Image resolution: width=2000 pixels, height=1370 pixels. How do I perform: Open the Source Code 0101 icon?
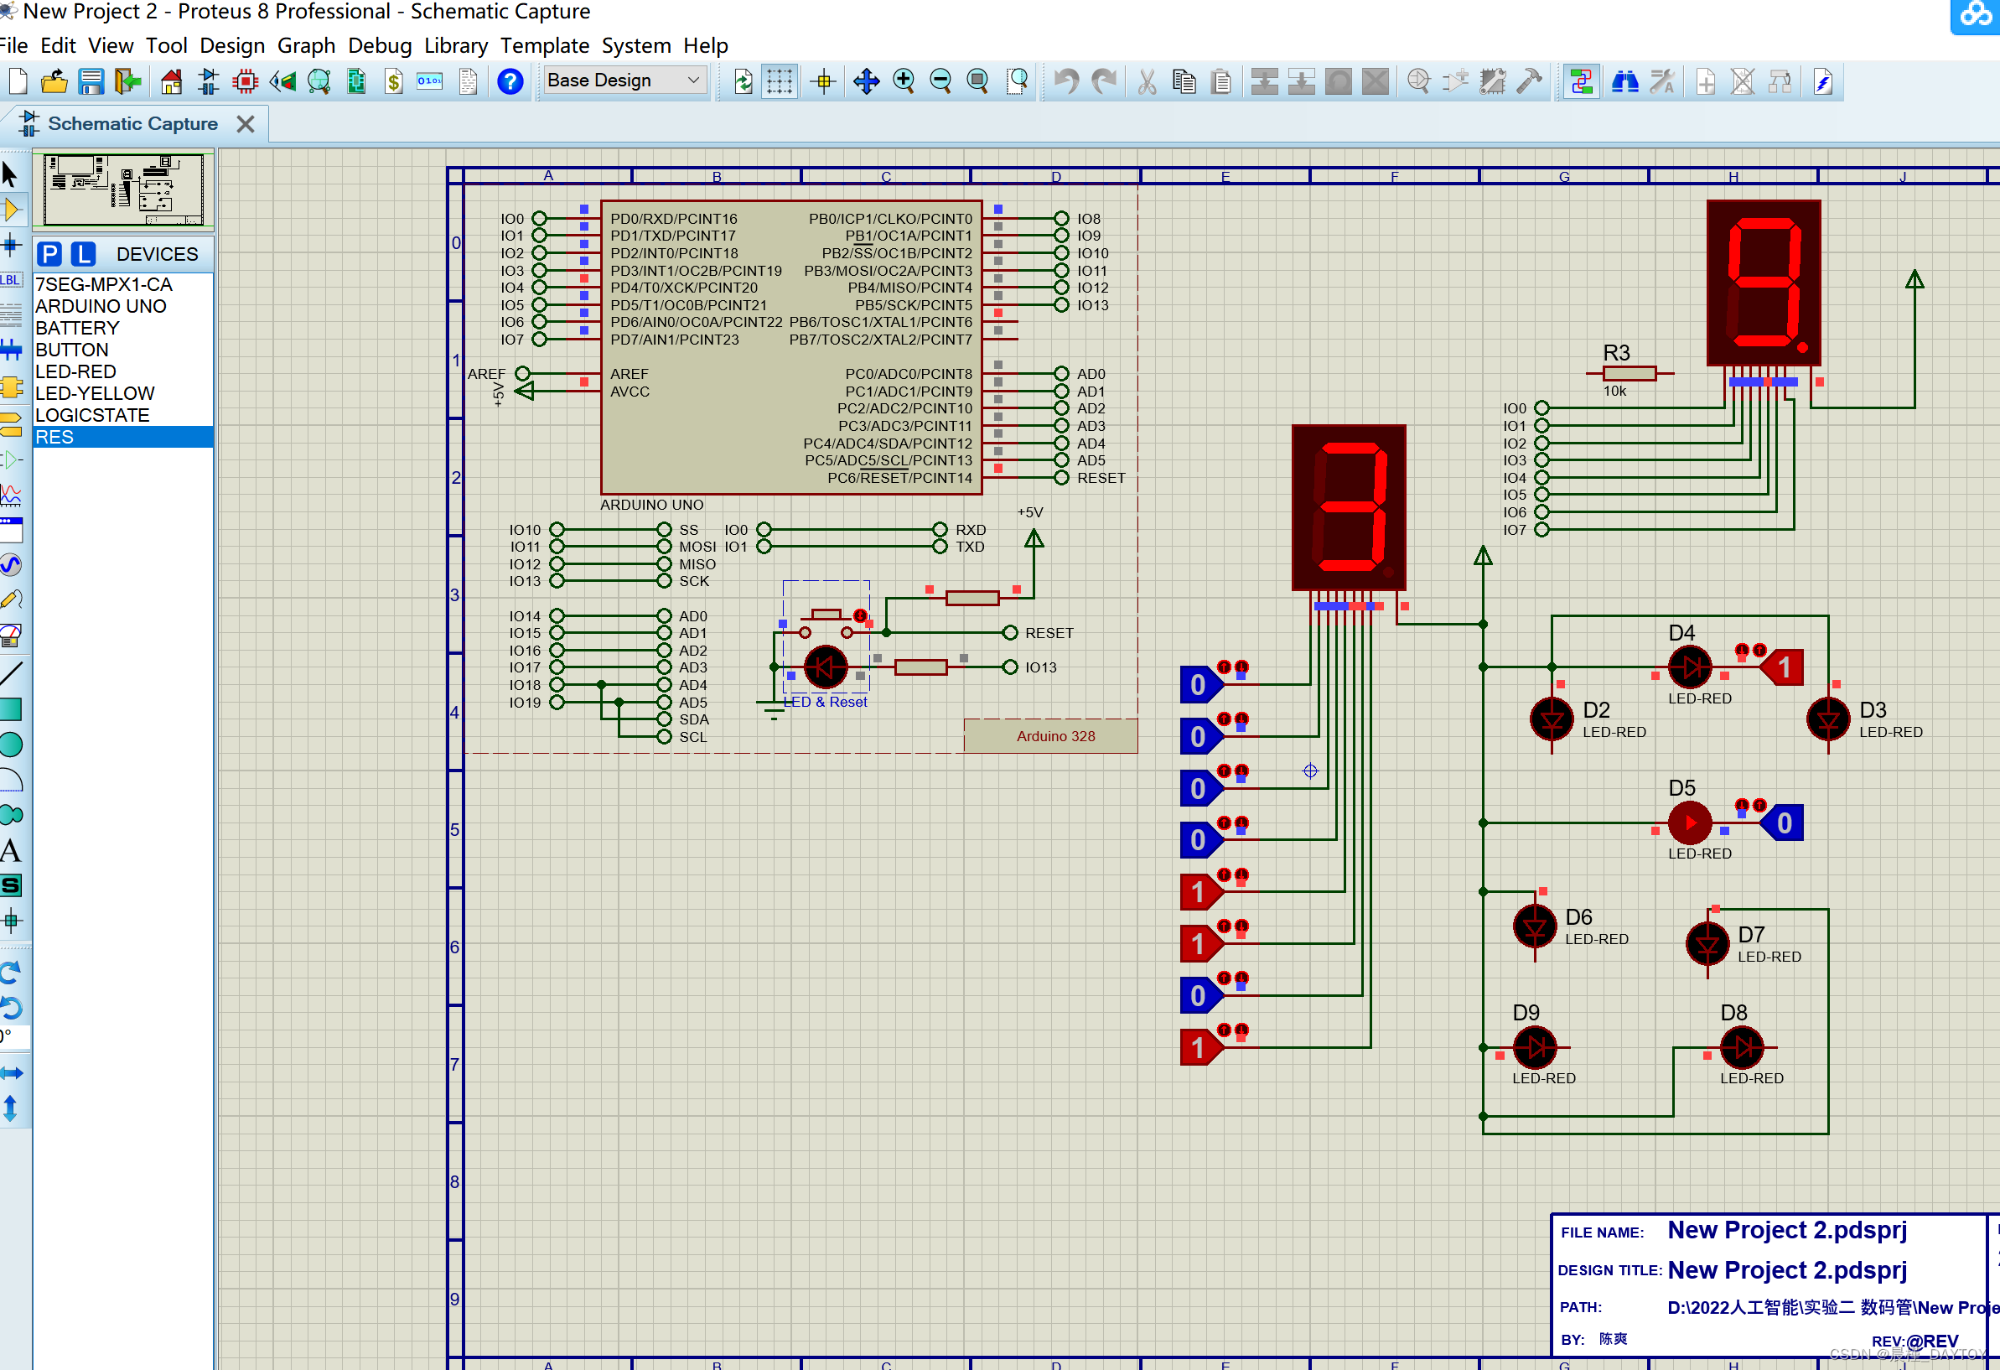pos(429,82)
